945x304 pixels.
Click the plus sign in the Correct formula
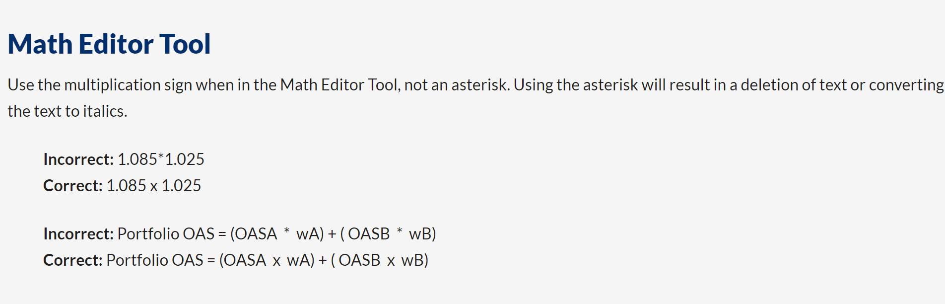point(323,260)
